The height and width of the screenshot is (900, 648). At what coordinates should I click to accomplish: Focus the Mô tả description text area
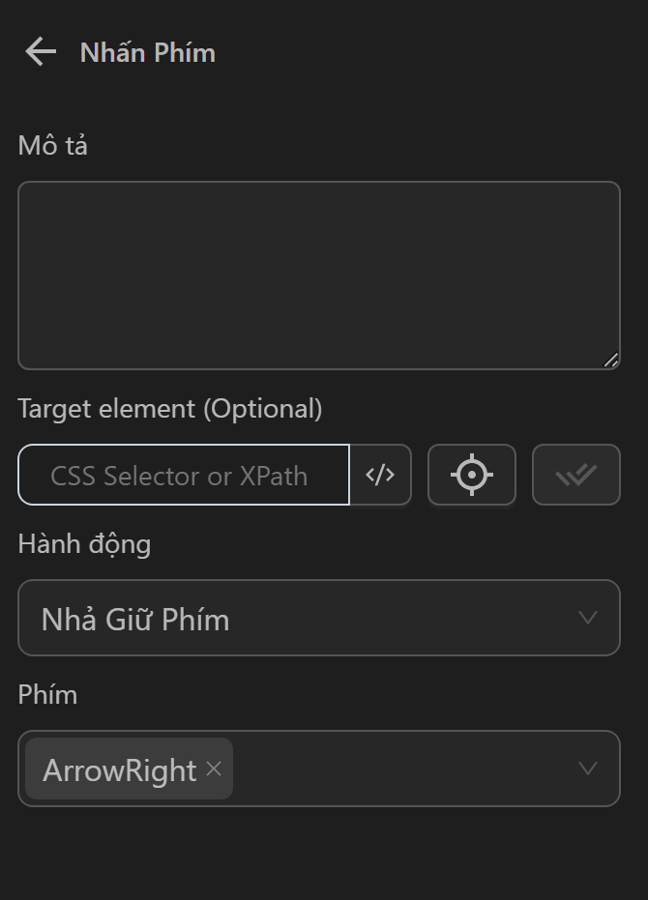click(318, 275)
